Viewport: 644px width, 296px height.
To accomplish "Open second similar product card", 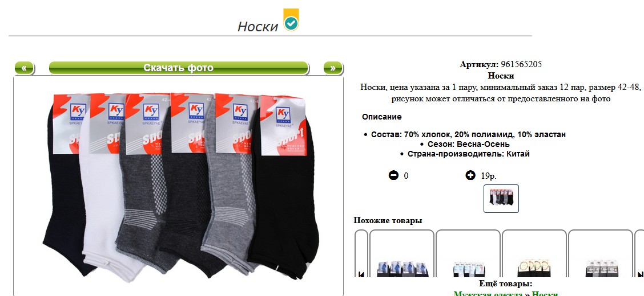I will 468,254.
